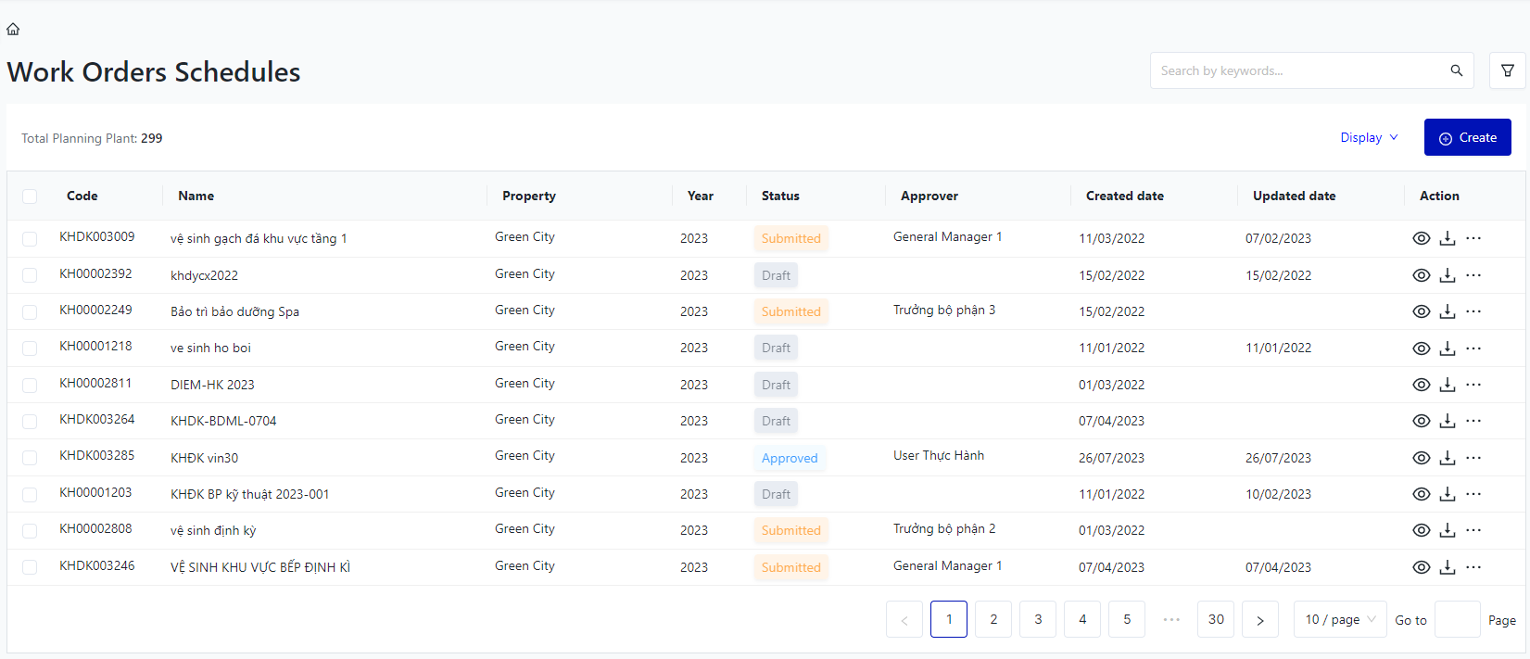
Task: Open more actions for KHDK003246 row
Action: 1473,567
